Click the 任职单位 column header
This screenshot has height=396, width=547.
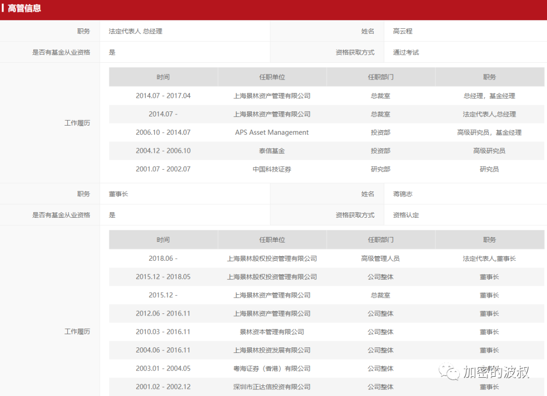click(x=272, y=76)
